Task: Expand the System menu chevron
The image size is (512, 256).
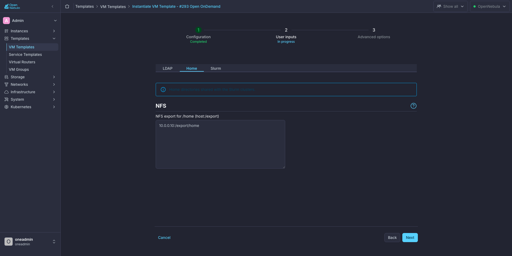Action: coord(54,99)
